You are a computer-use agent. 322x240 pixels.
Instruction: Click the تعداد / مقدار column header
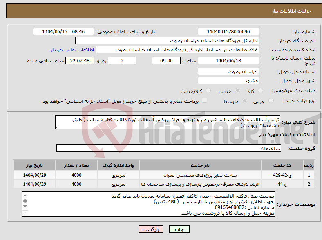[76, 165]
